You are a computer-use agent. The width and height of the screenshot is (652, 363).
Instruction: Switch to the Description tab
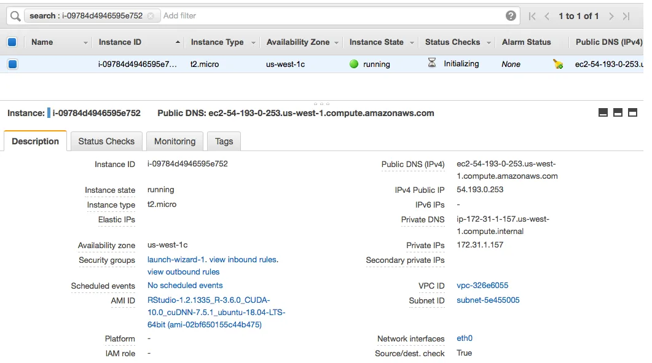click(x=36, y=141)
